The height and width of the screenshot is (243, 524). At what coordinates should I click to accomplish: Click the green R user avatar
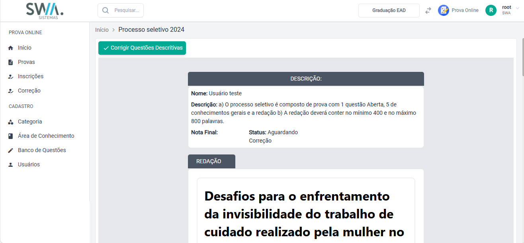pos(491,10)
